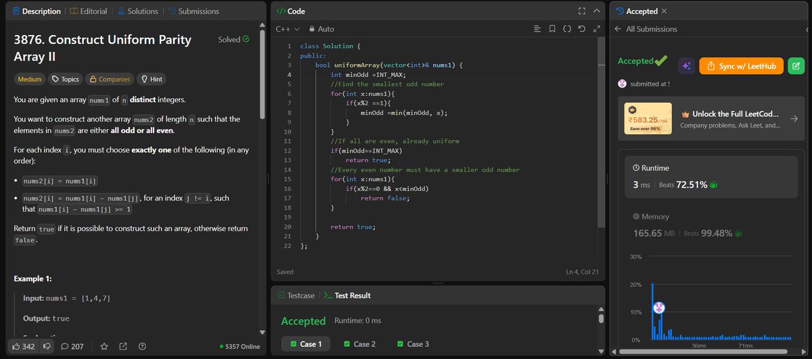Reset code with the revert arrow icon
Image resolution: width=812 pixels, height=359 pixels.
tap(582, 29)
